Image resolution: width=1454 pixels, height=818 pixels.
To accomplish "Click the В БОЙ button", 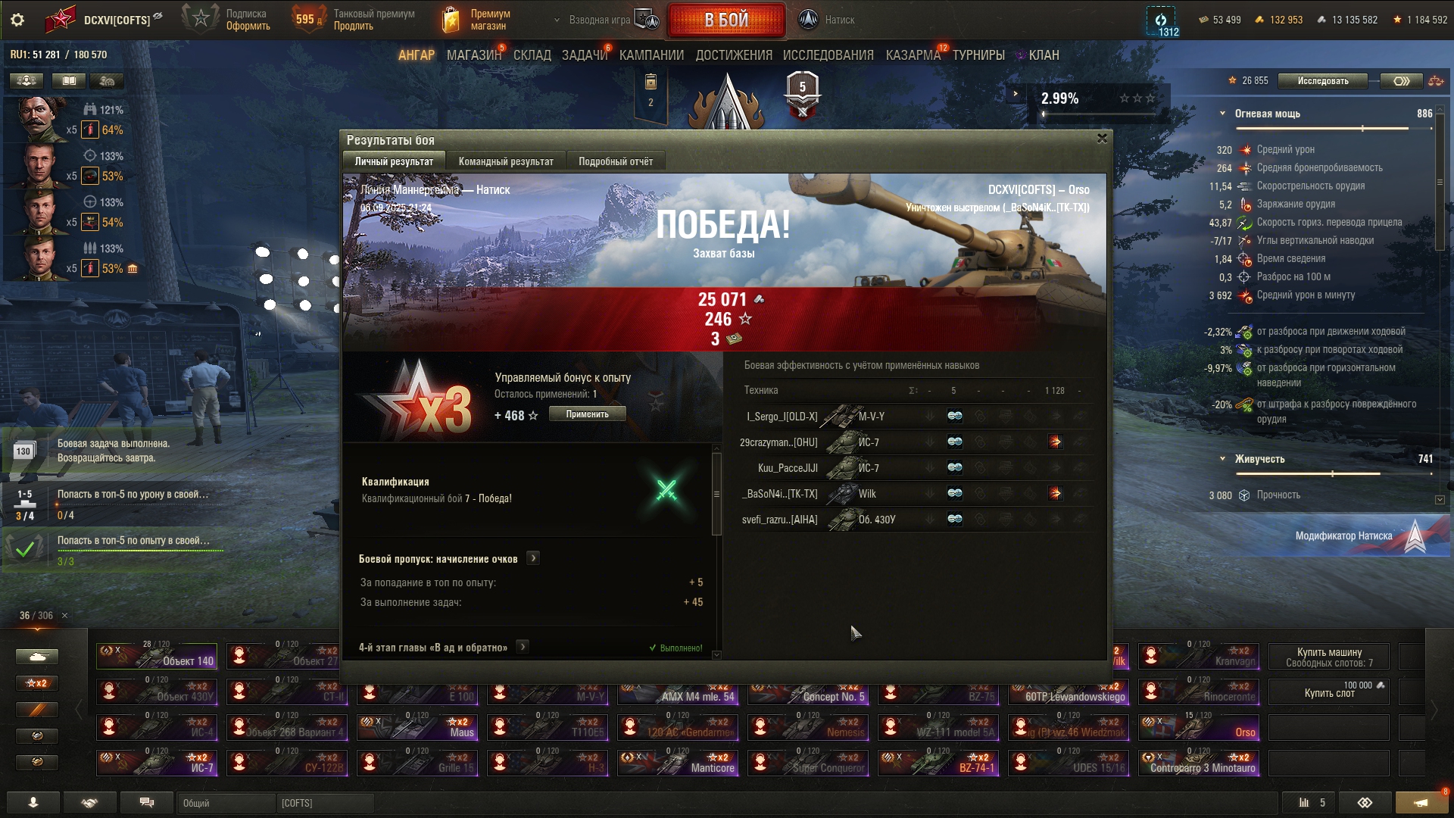I will [726, 20].
